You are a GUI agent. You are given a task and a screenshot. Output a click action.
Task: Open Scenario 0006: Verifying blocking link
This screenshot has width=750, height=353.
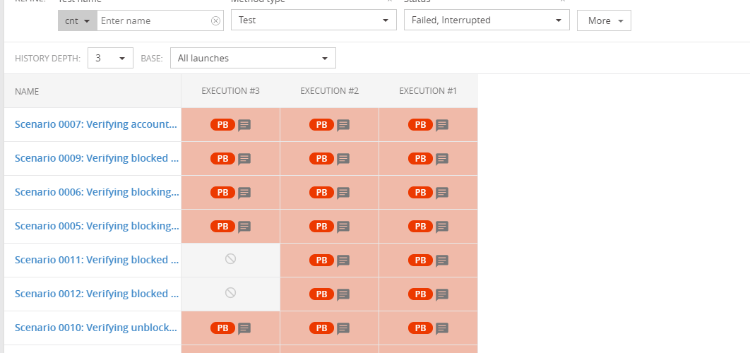click(97, 193)
